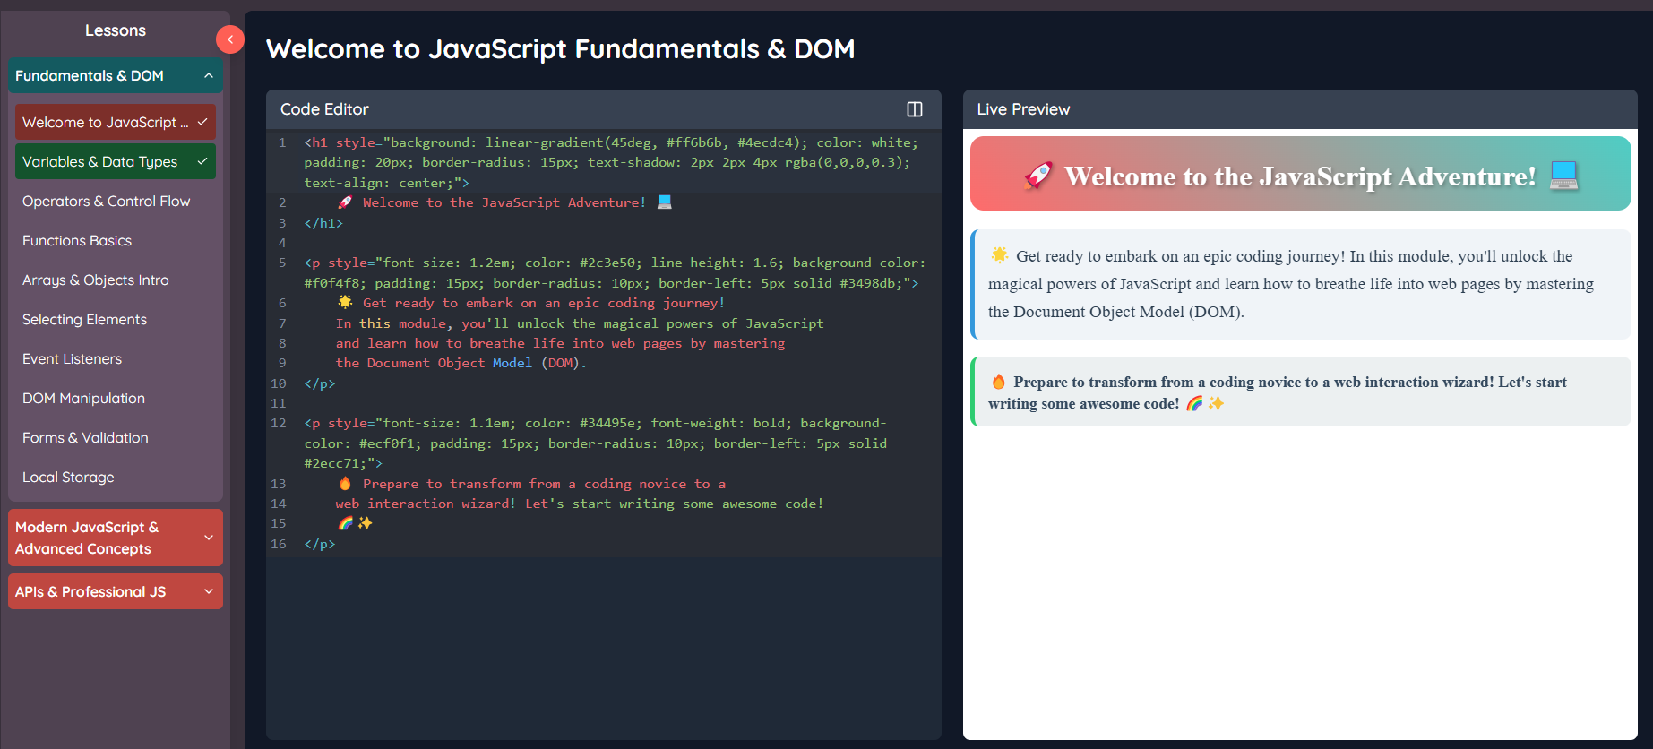Image resolution: width=1653 pixels, height=749 pixels.
Task: Click line number 12 in editor gutter
Action: 279,423
